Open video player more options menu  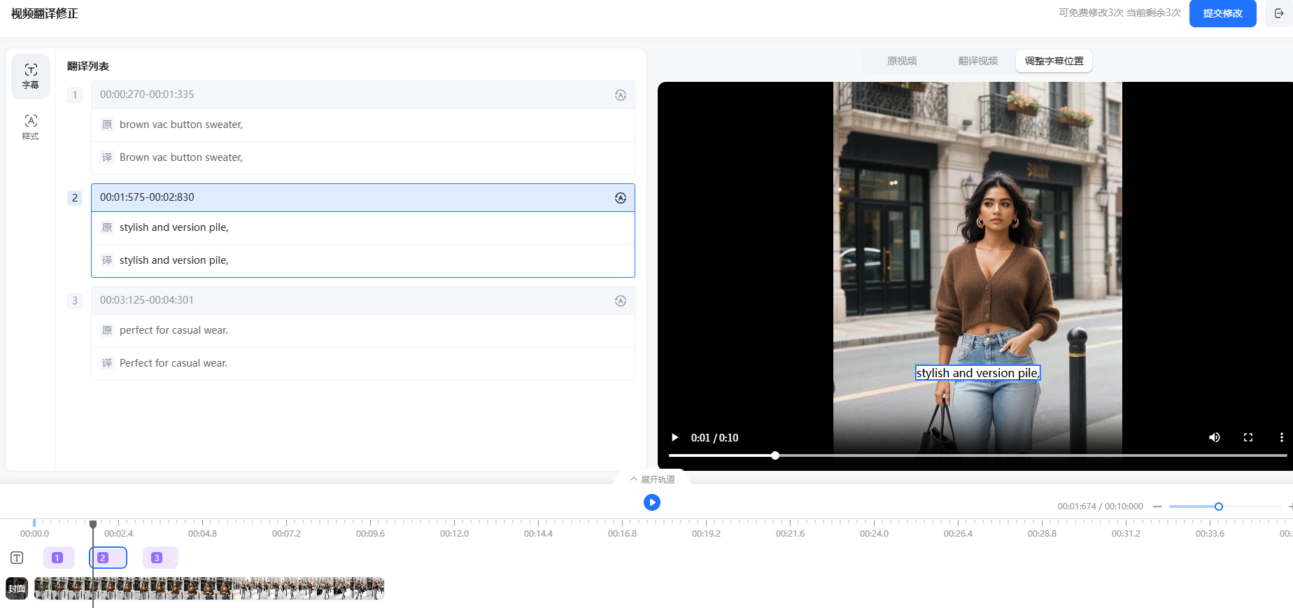[1281, 437]
